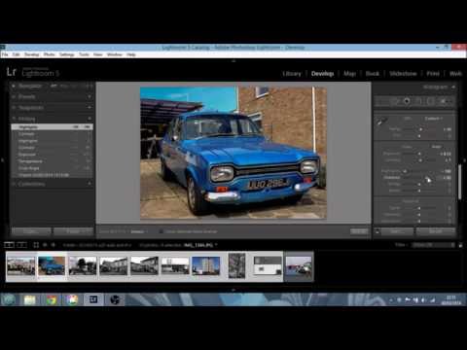
Task: Open the filmstrip file name dropdown
Action: pos(200,245)
